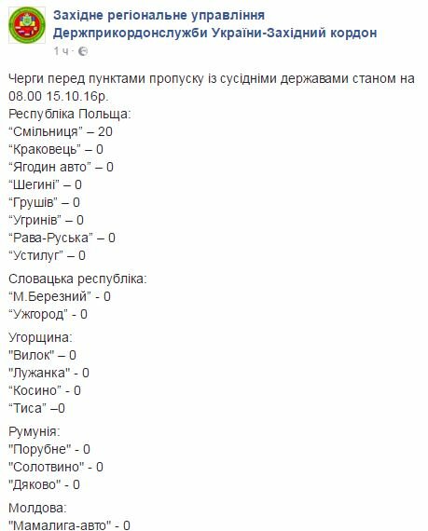This screenshot has width=428, height=531.
Task: Click the 'Рава-Руська – 0' entry
Action: tap(62, 238)
